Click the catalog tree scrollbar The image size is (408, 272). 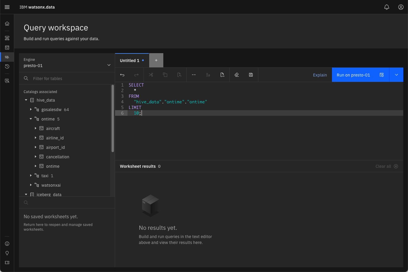[x=113, y=118]
